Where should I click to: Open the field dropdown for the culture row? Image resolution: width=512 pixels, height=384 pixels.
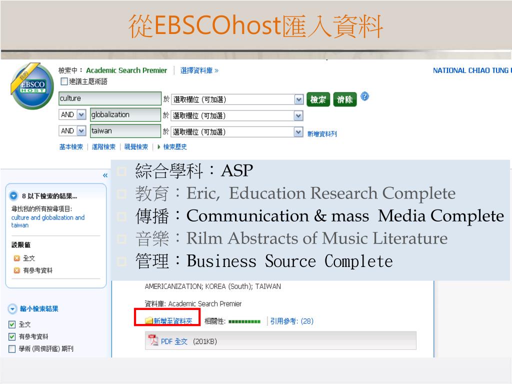(x=298, y=99)
